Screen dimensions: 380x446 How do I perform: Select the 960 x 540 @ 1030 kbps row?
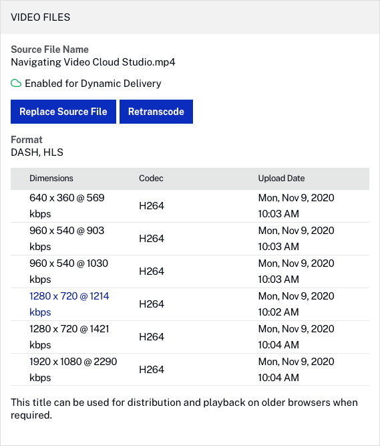pos(190,271)
